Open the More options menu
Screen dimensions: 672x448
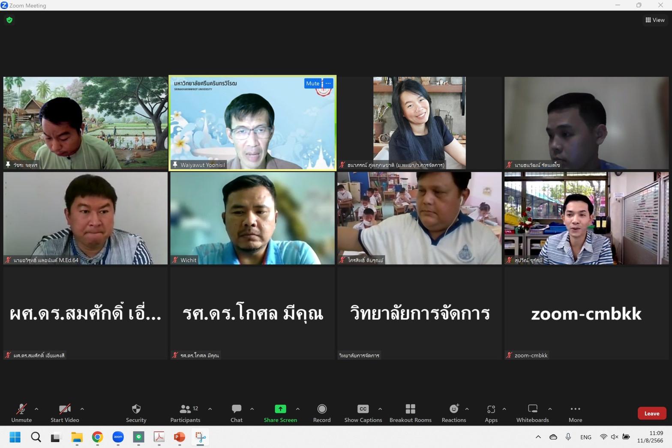click(x=575, y=413)
